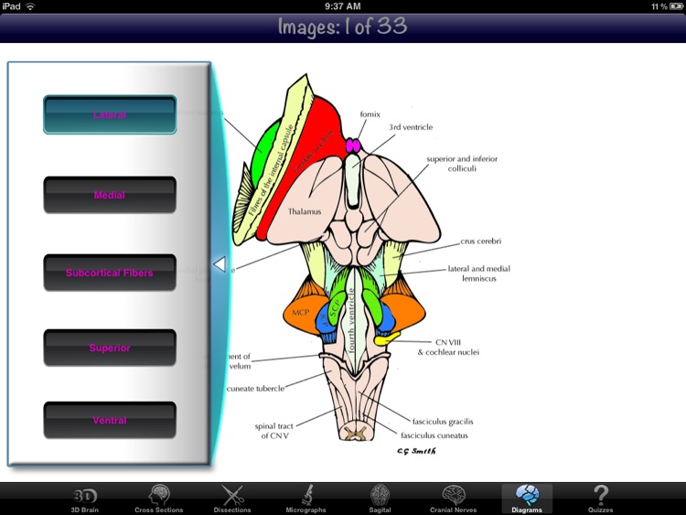Viewport: 686px width, 515px height.
Task: Tap the 'Fibres of the internal capsule' label
Action: click(x=272, y=170)
